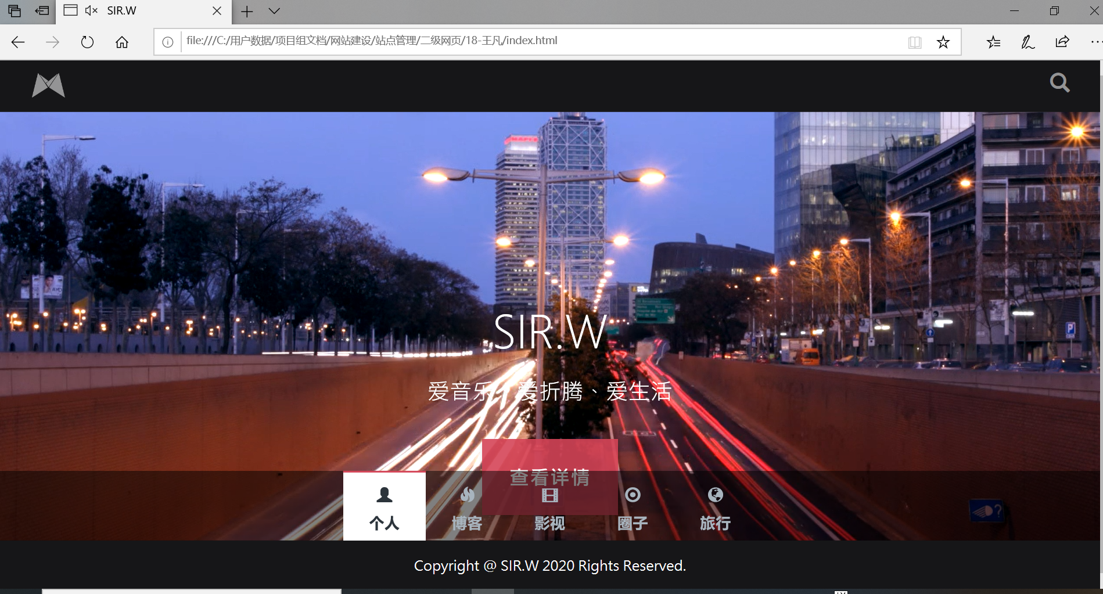The height and width of the screenshot is (594, 1103).
Task: Go back to previous page
Action: 18,42
